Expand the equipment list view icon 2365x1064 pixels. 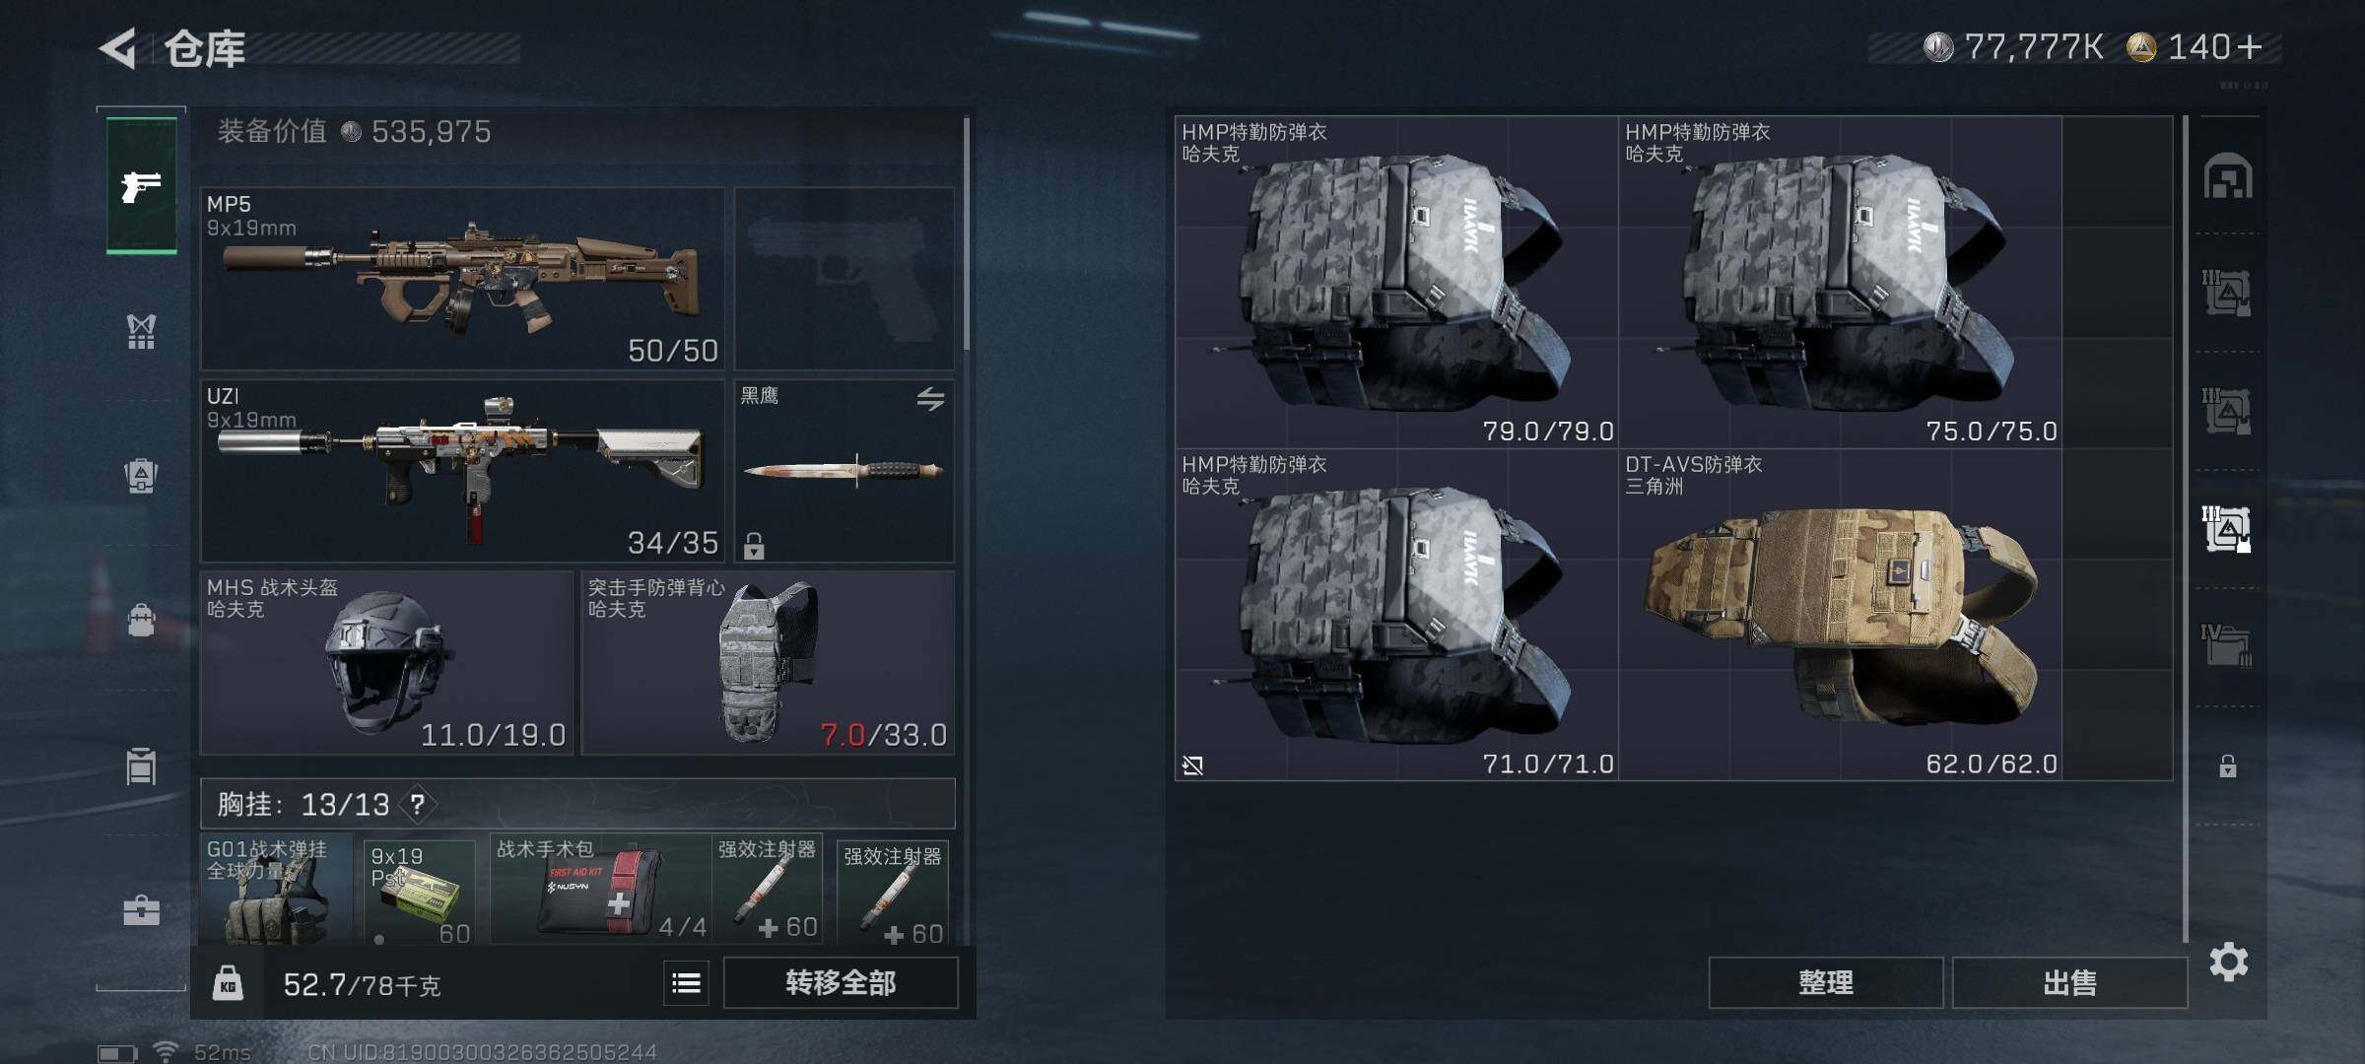(686, 982)
